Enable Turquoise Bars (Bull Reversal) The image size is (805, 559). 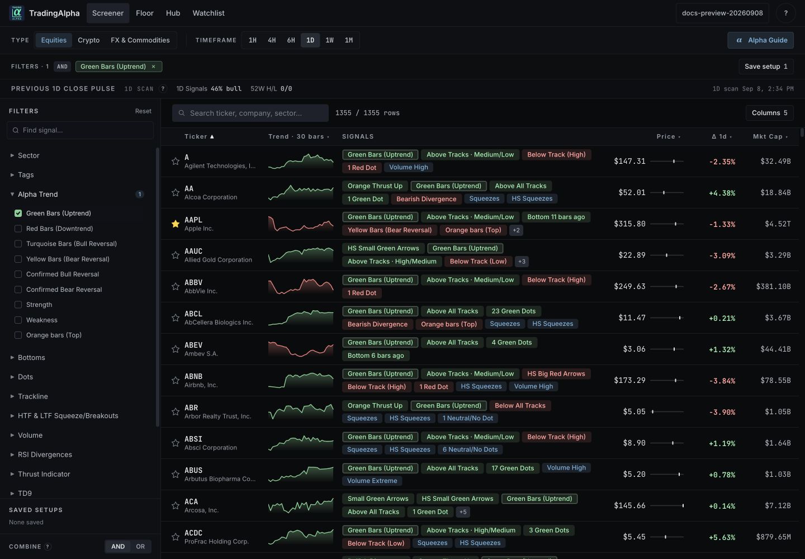coord(18,244)
